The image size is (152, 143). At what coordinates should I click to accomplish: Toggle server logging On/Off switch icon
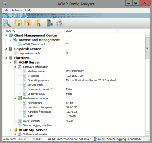point(50,23)
